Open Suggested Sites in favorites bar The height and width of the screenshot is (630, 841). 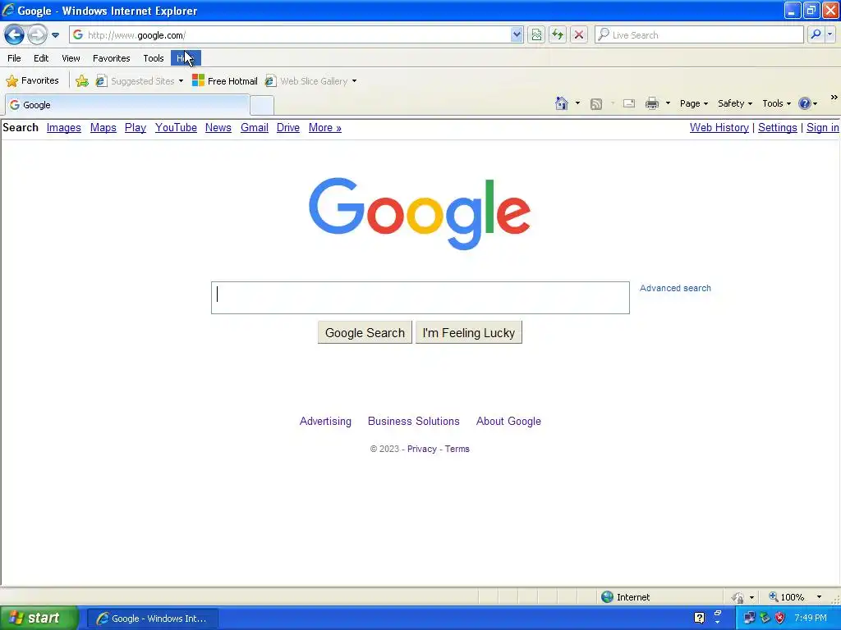140,81
